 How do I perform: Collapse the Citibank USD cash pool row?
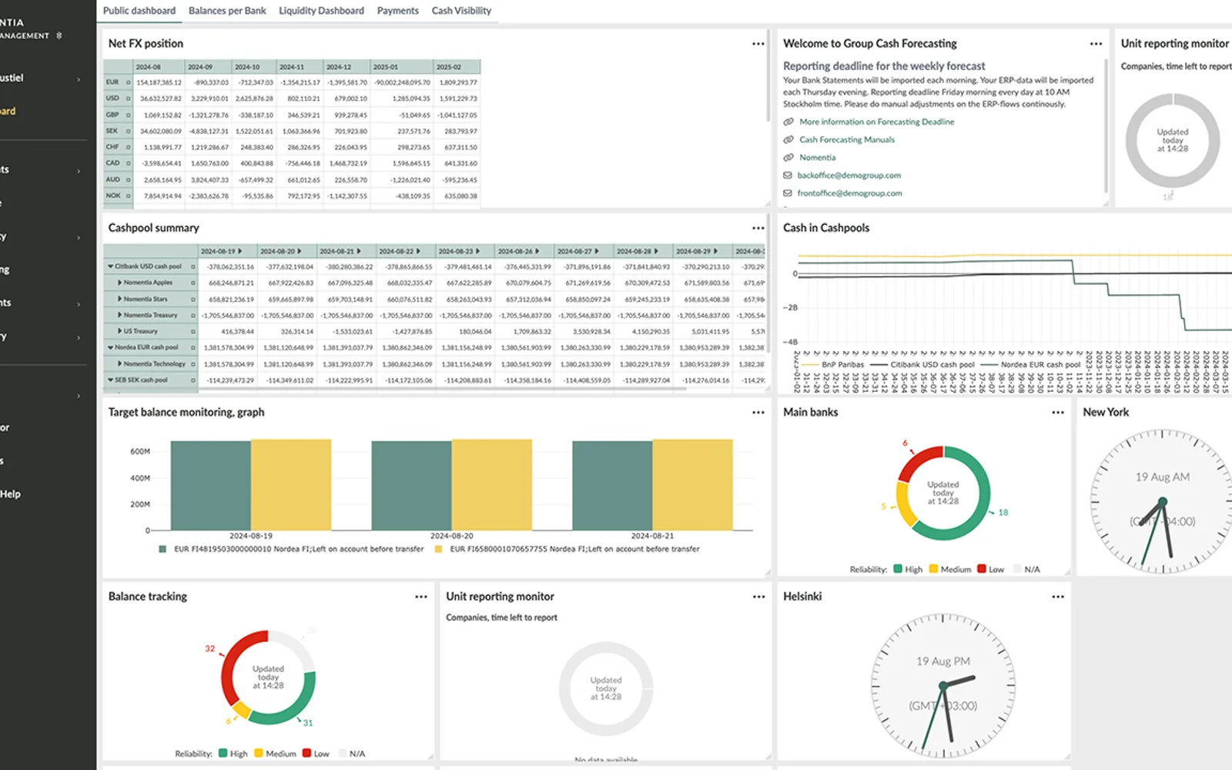pos(110,266)
